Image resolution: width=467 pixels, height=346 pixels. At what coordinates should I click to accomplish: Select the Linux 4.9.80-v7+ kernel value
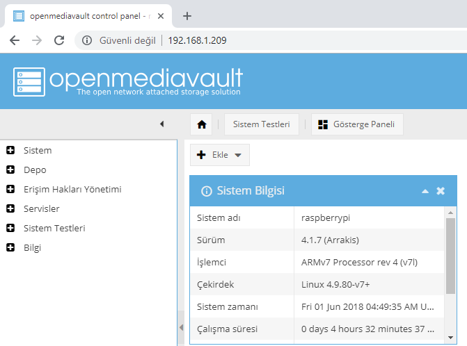click(335, 284)
